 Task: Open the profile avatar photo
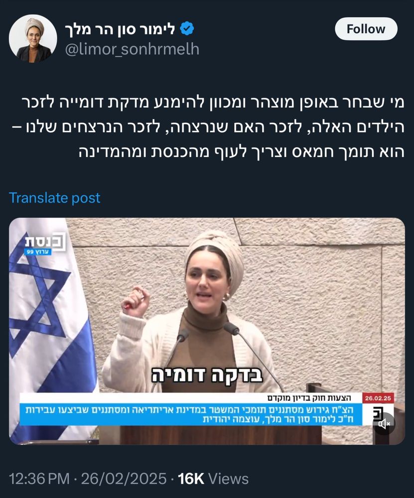click(x=33, y=38)
